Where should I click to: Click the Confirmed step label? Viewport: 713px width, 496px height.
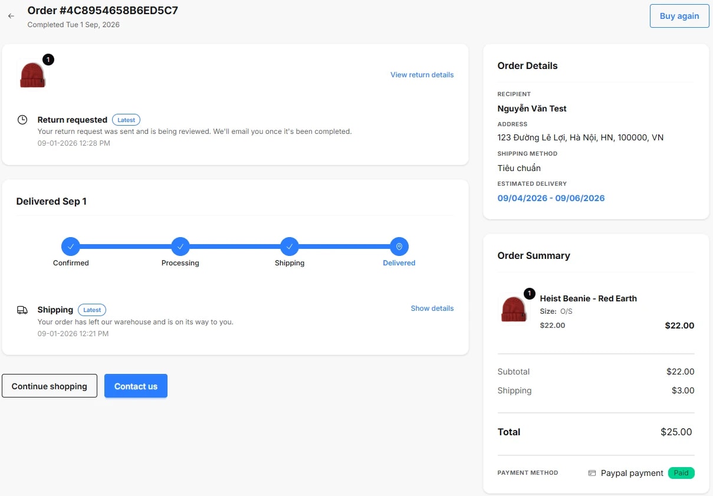click(71, 263)
